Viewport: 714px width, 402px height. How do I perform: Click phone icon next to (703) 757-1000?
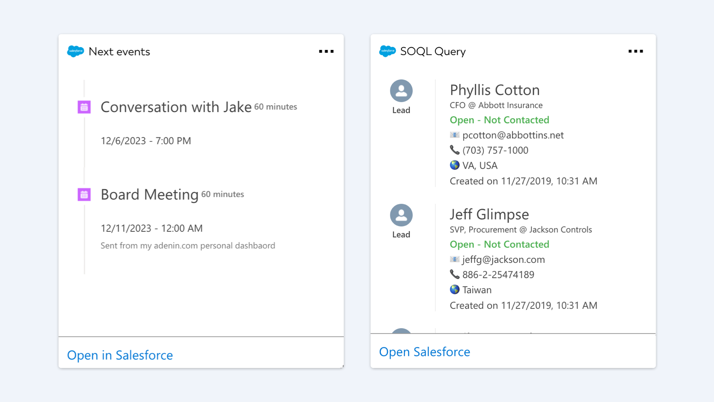(454, 150)
